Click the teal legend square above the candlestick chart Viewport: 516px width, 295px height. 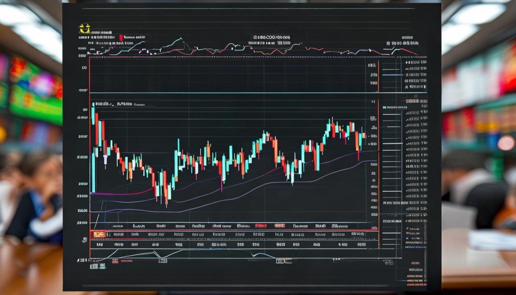tap(93, 104)
